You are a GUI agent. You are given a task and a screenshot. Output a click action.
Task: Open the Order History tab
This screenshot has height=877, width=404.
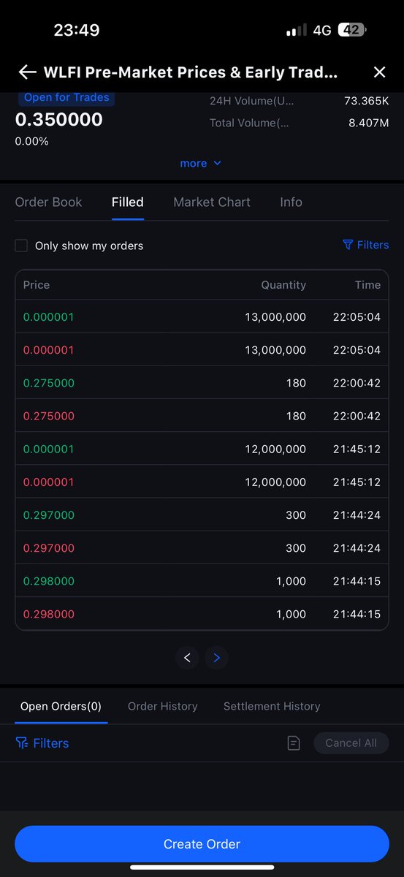163,706
